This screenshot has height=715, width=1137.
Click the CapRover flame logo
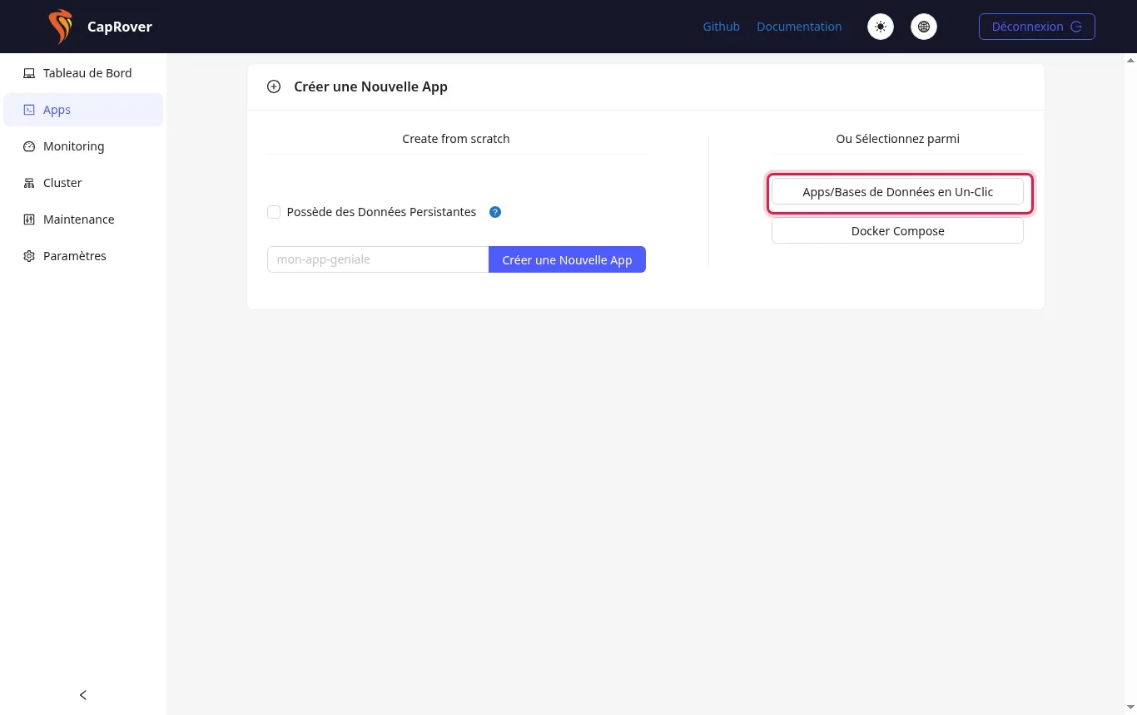(60, 27)
